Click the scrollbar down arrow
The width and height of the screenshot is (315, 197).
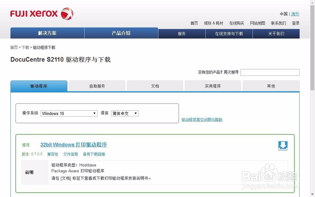[x=312, y=194]
